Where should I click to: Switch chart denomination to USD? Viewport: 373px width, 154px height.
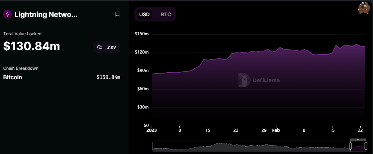(145, 14)
